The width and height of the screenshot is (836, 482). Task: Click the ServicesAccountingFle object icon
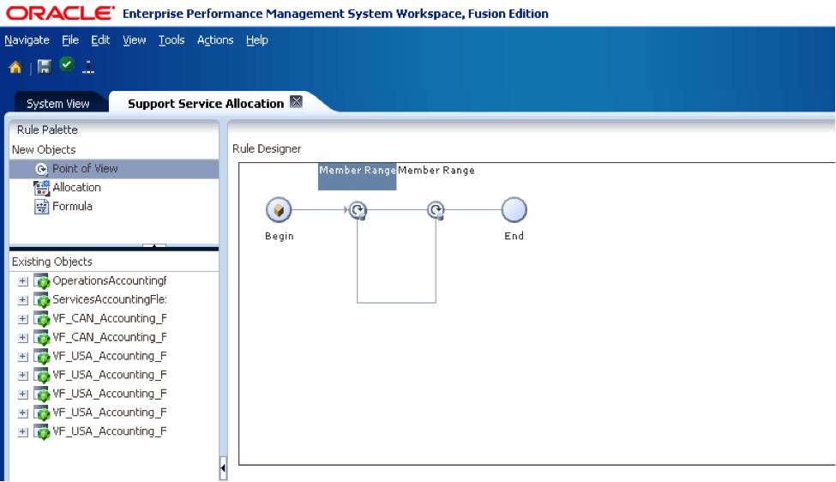click(42, 299)
